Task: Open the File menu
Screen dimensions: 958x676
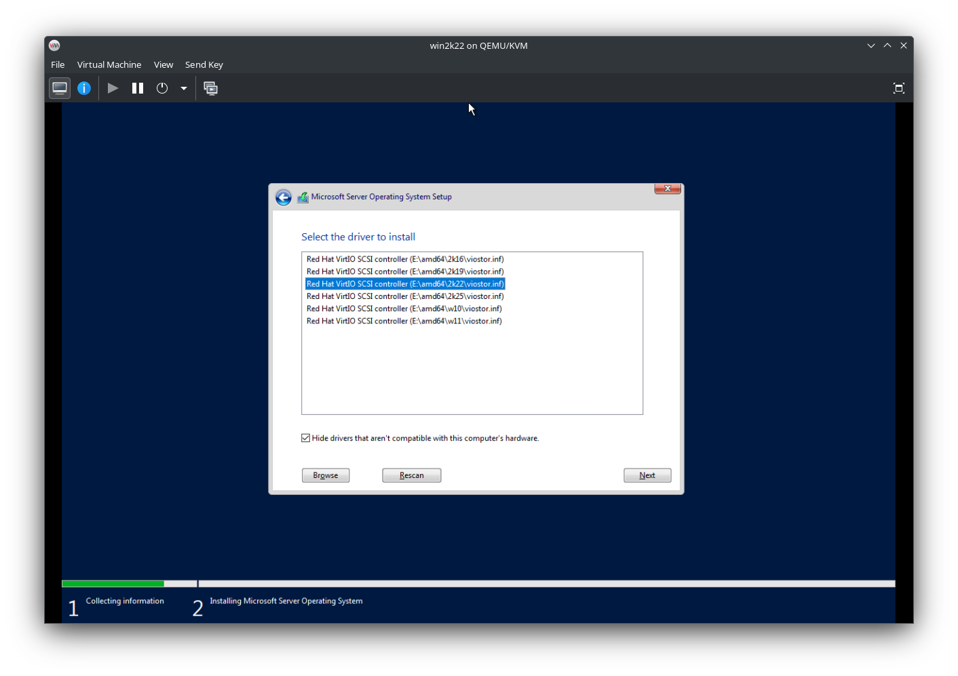Action: coord(58,64)
